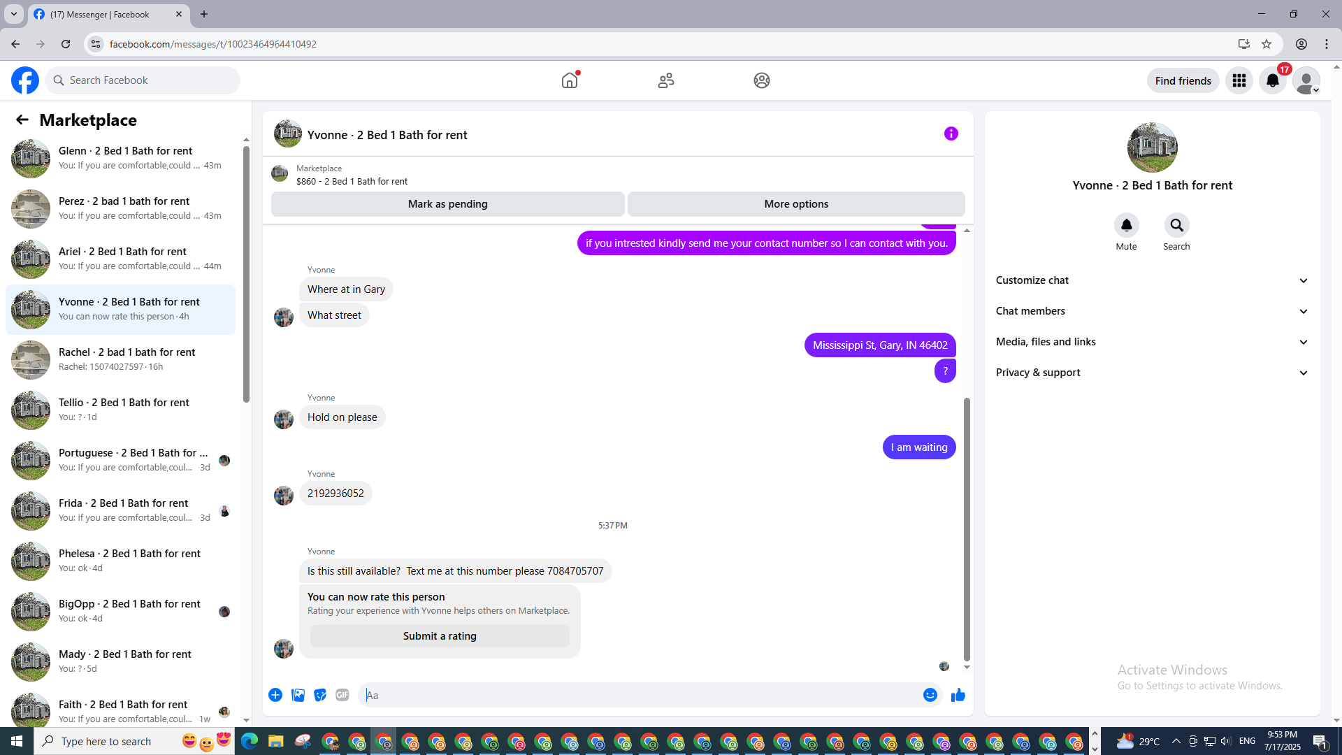
Task: Open the emoji picker in message box
Action: (930, 695)
